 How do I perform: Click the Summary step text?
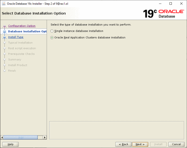coord(14,59)
